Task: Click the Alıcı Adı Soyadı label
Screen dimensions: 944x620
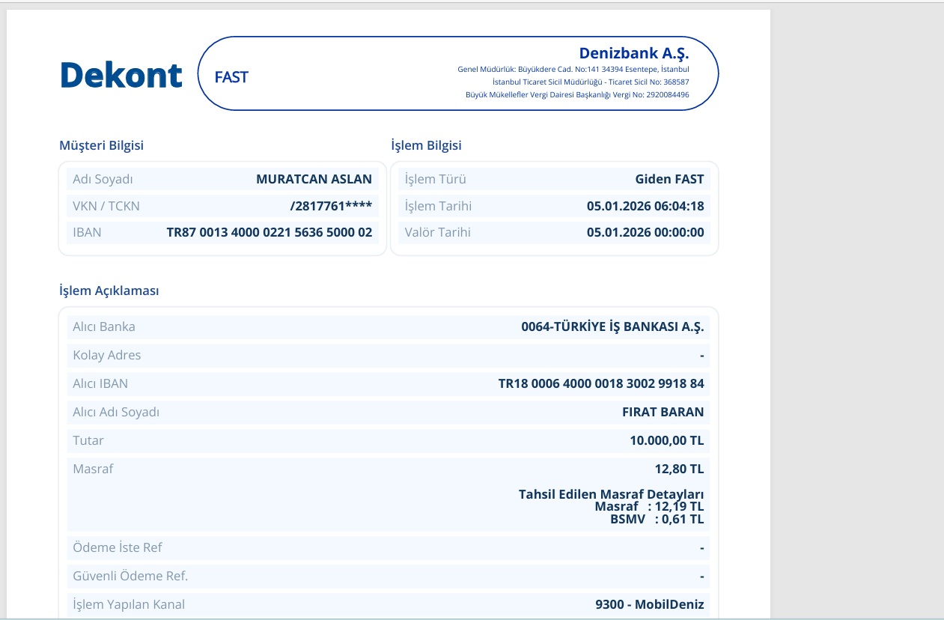Action: click(116, 412)
